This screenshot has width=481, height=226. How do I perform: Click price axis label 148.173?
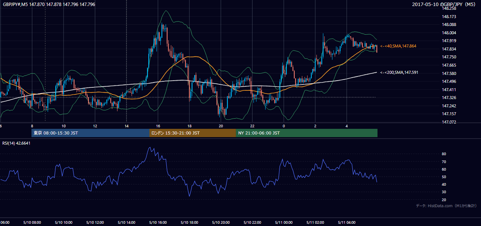click(450, 17)
